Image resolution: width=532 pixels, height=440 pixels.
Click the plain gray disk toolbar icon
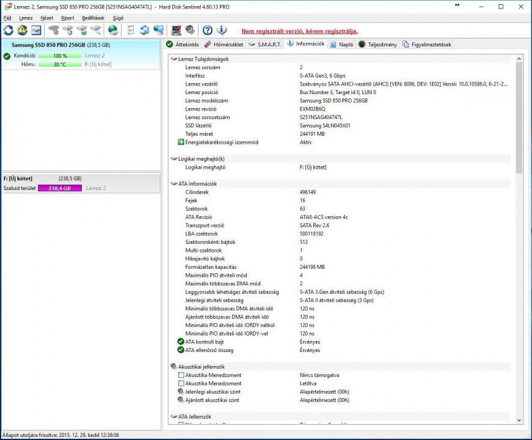(54, 30)
